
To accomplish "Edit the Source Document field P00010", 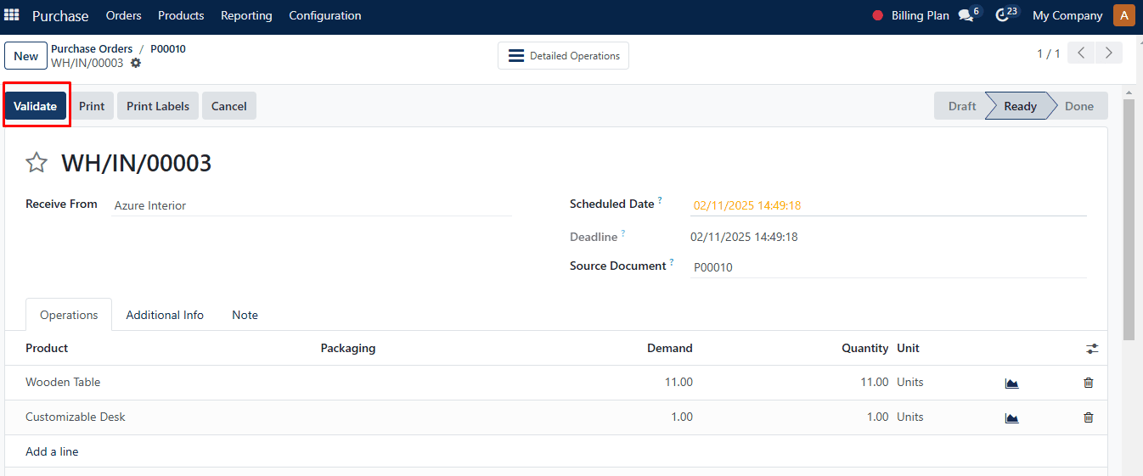I will 888,267.
